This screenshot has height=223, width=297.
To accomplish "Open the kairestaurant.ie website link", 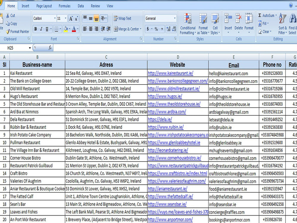I will (x=170, y=73).
